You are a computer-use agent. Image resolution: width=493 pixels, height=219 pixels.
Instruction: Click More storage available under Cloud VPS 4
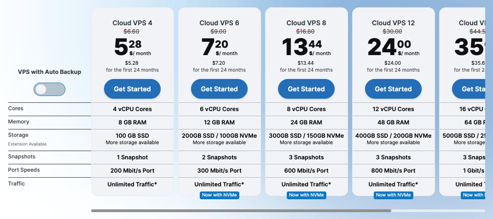click(132, 143)
